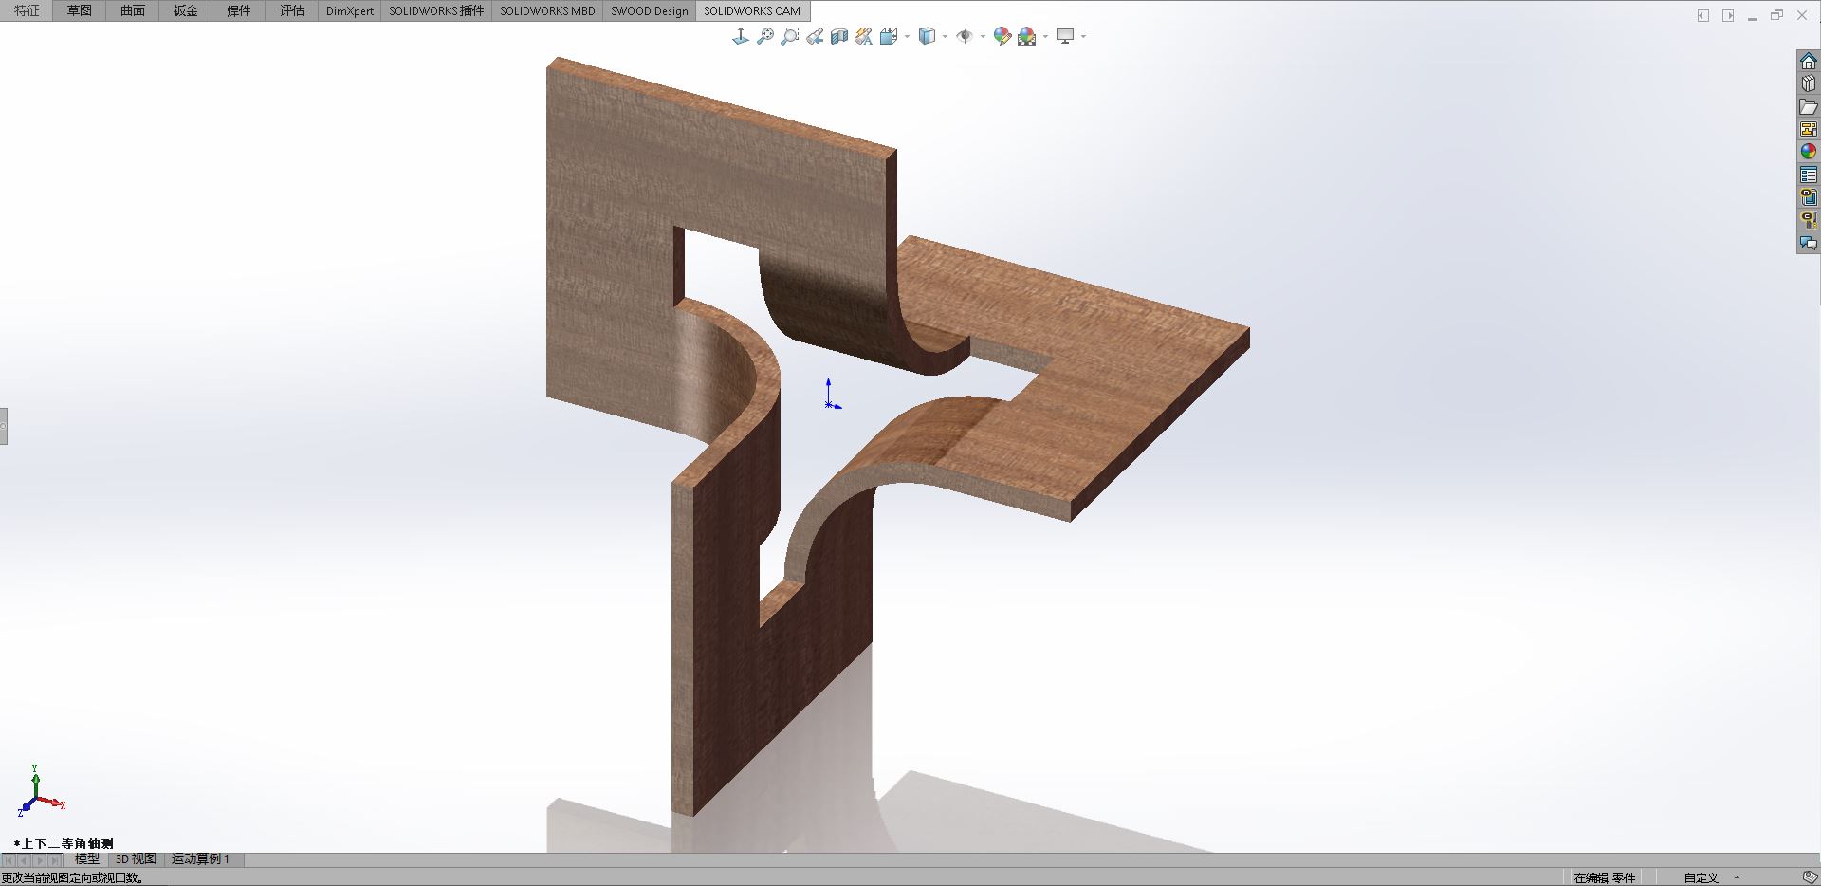Switch to the SWOOD Design tab
Viewport: 1821px width, 886px height.
point(650,10)
